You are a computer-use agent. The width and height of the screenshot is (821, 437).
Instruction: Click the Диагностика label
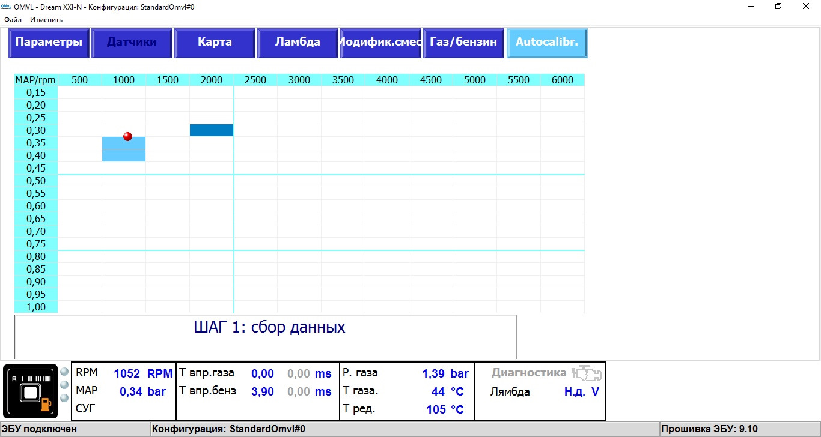(529, 373)
